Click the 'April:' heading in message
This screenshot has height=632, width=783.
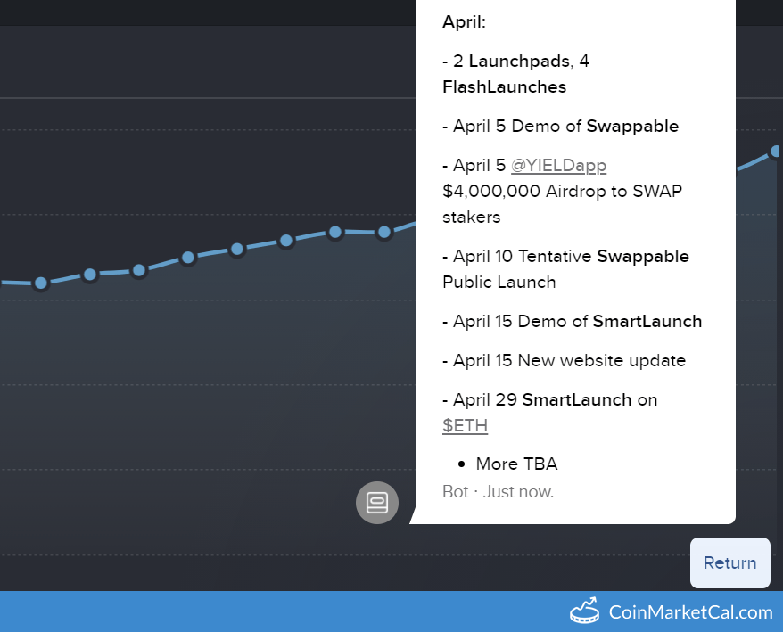point(464,22)
